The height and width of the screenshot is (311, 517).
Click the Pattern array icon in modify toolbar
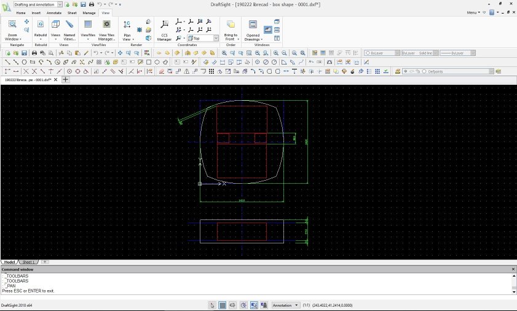click(x=211, y=71)
